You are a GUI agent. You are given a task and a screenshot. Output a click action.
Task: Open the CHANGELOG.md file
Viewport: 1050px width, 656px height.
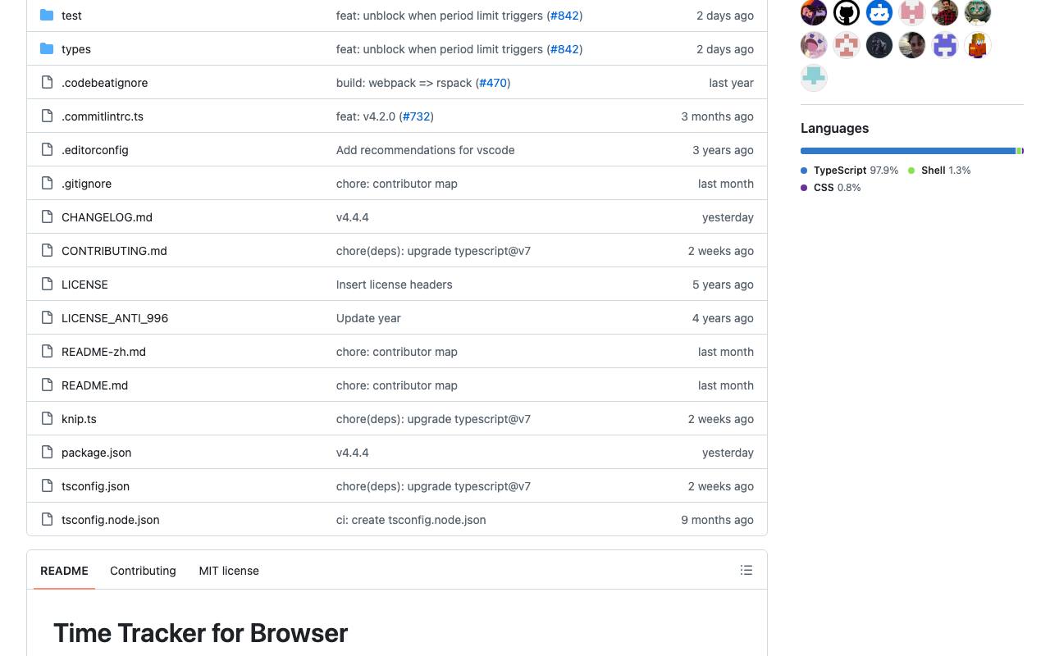pyautogui.click(x=107, y=217)
